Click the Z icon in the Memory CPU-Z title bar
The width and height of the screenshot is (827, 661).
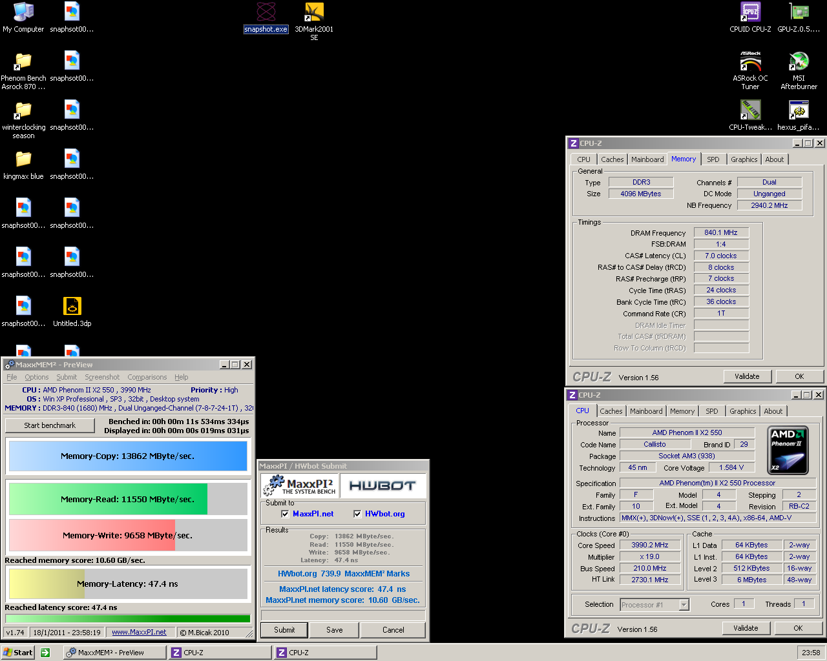573,143
